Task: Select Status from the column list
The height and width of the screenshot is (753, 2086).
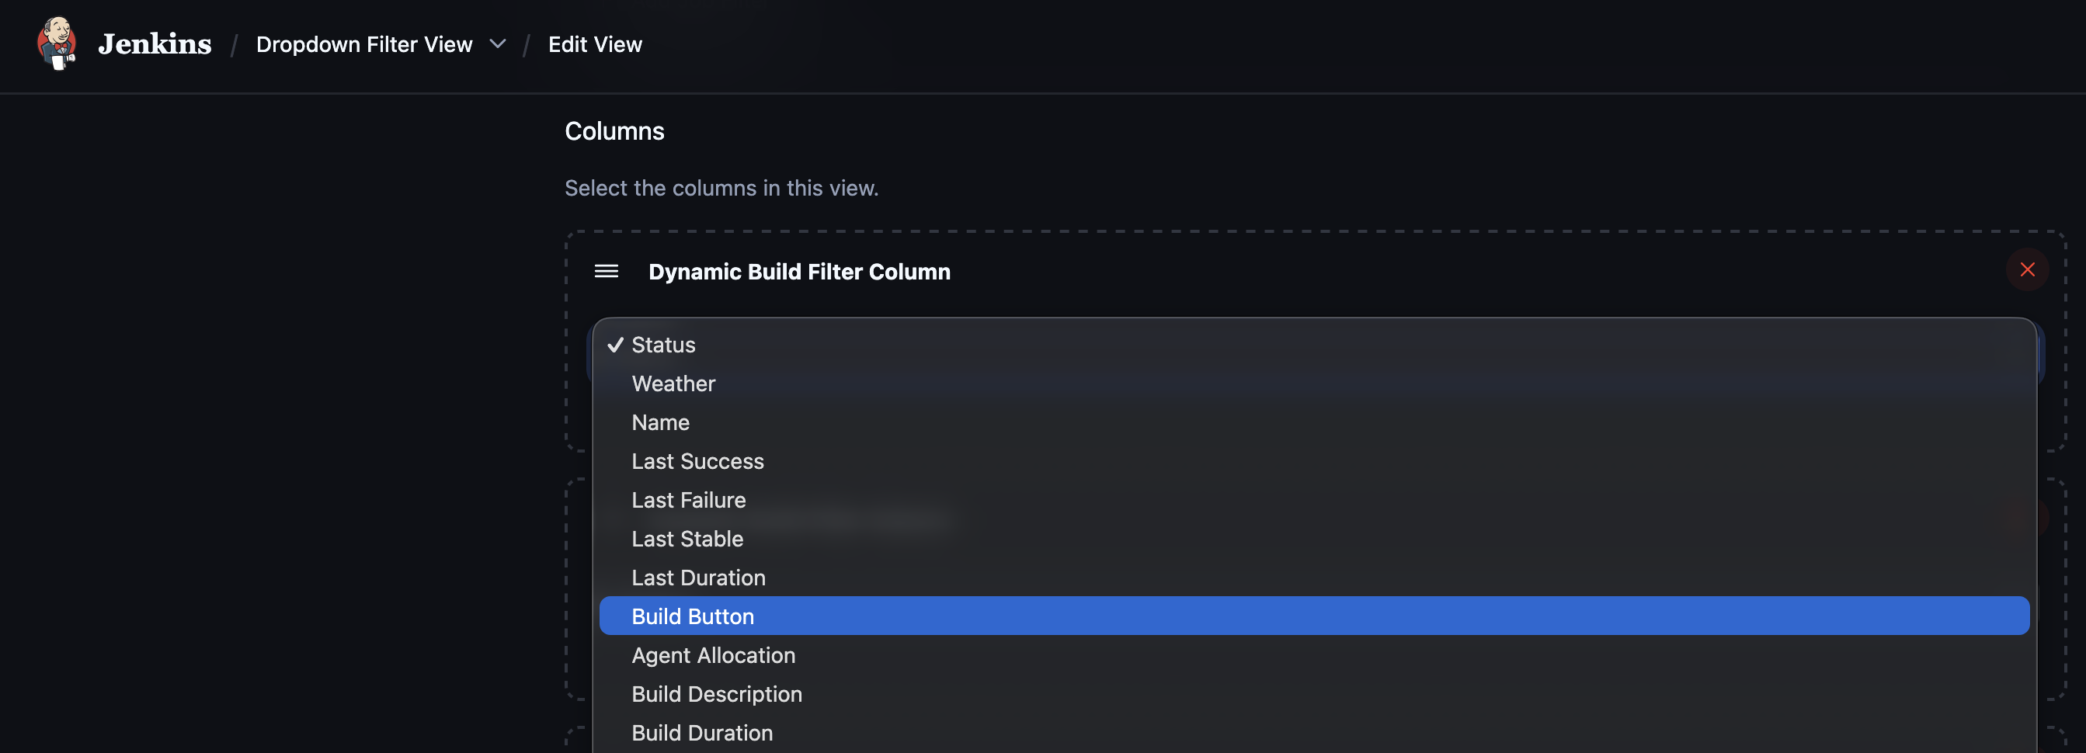Action: 662,344
